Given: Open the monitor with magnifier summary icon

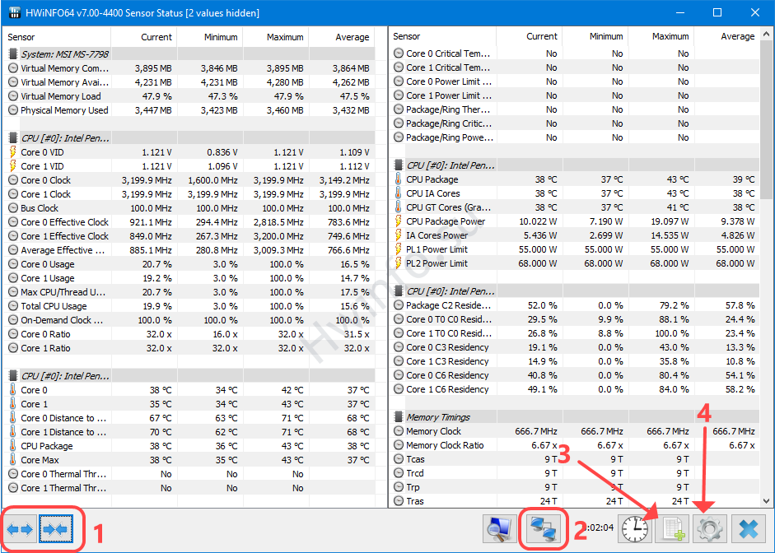Looking at the screenshot, I should pos(500,529).
